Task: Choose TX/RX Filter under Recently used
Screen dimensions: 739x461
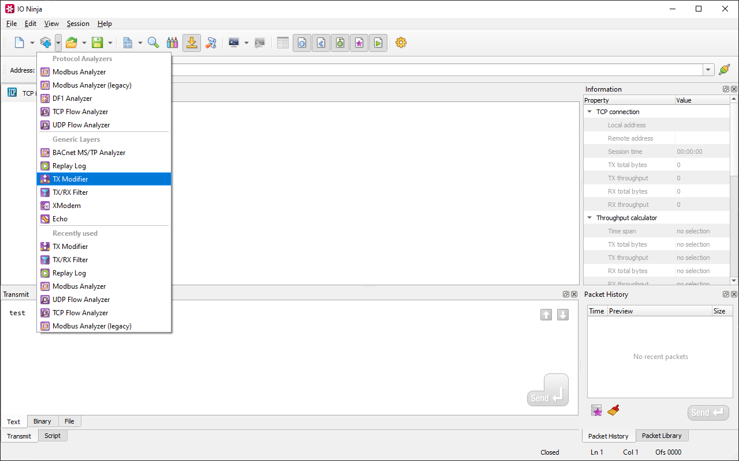Action: 104,260
